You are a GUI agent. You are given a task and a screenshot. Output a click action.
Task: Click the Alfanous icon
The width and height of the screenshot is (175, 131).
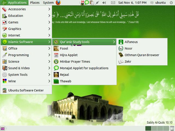[121, 42]
